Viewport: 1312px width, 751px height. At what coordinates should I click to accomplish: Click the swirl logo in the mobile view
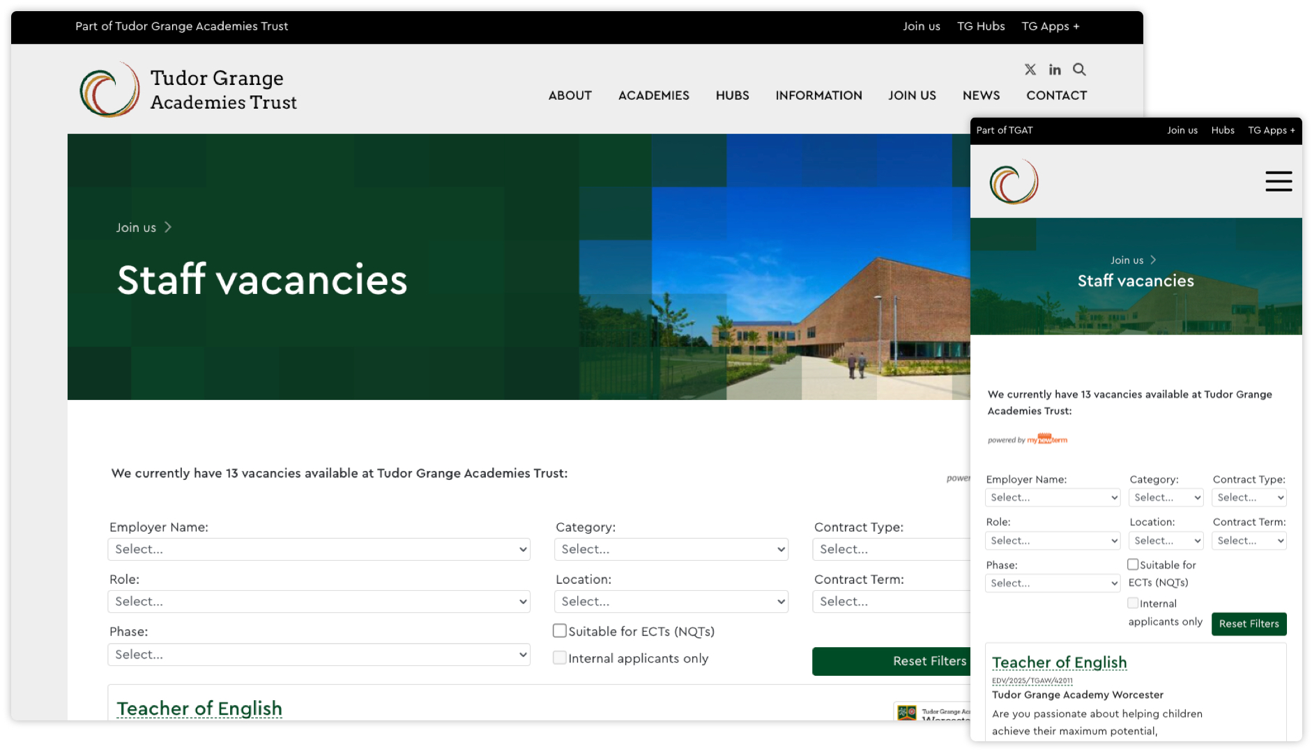pyautogui.click(x=1014, y=182)
